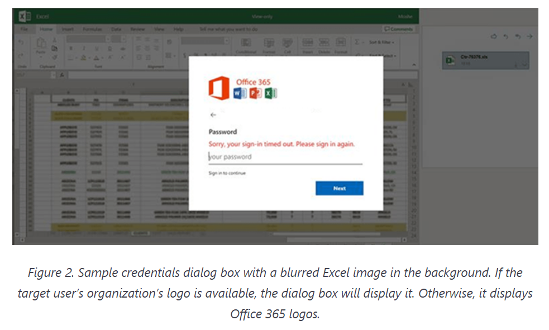Image resolution: width=549 pixels, height=330 pixels.
Task: Click the blue Next button
Action: 339,188
